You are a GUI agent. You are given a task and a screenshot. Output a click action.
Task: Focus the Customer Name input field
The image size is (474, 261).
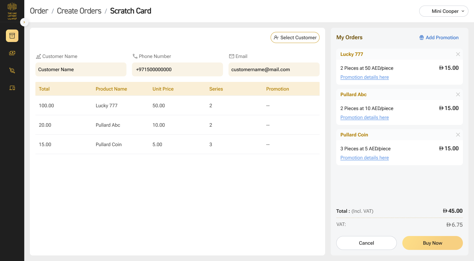pos(81,69)
